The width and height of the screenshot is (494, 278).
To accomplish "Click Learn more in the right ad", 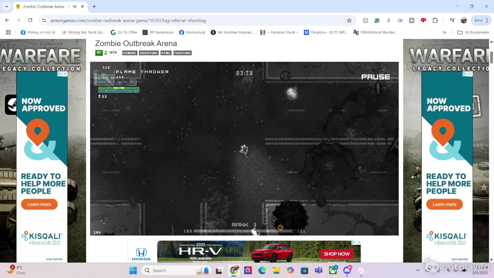I will 445,204.
